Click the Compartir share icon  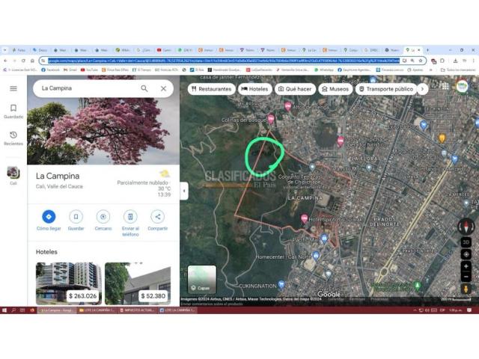tap(157, 217)
